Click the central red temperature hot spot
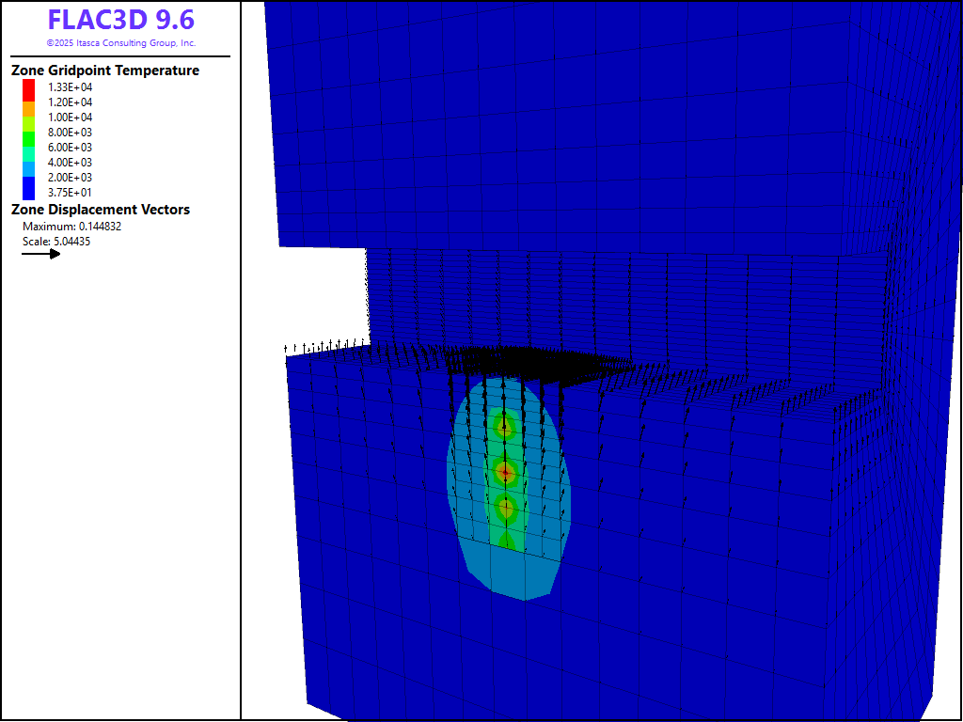Image resolution: width=963 pixels, height=722 pixels. (506, 469)
